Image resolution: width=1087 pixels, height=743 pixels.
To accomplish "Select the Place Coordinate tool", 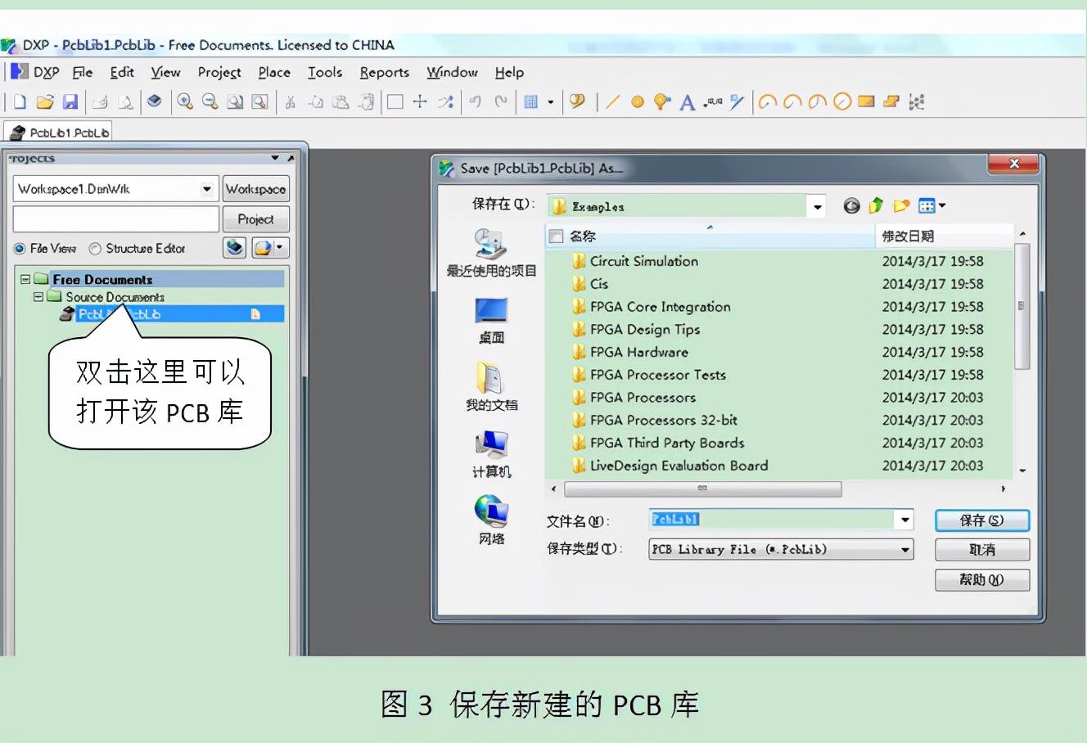I will click(713, 101).
